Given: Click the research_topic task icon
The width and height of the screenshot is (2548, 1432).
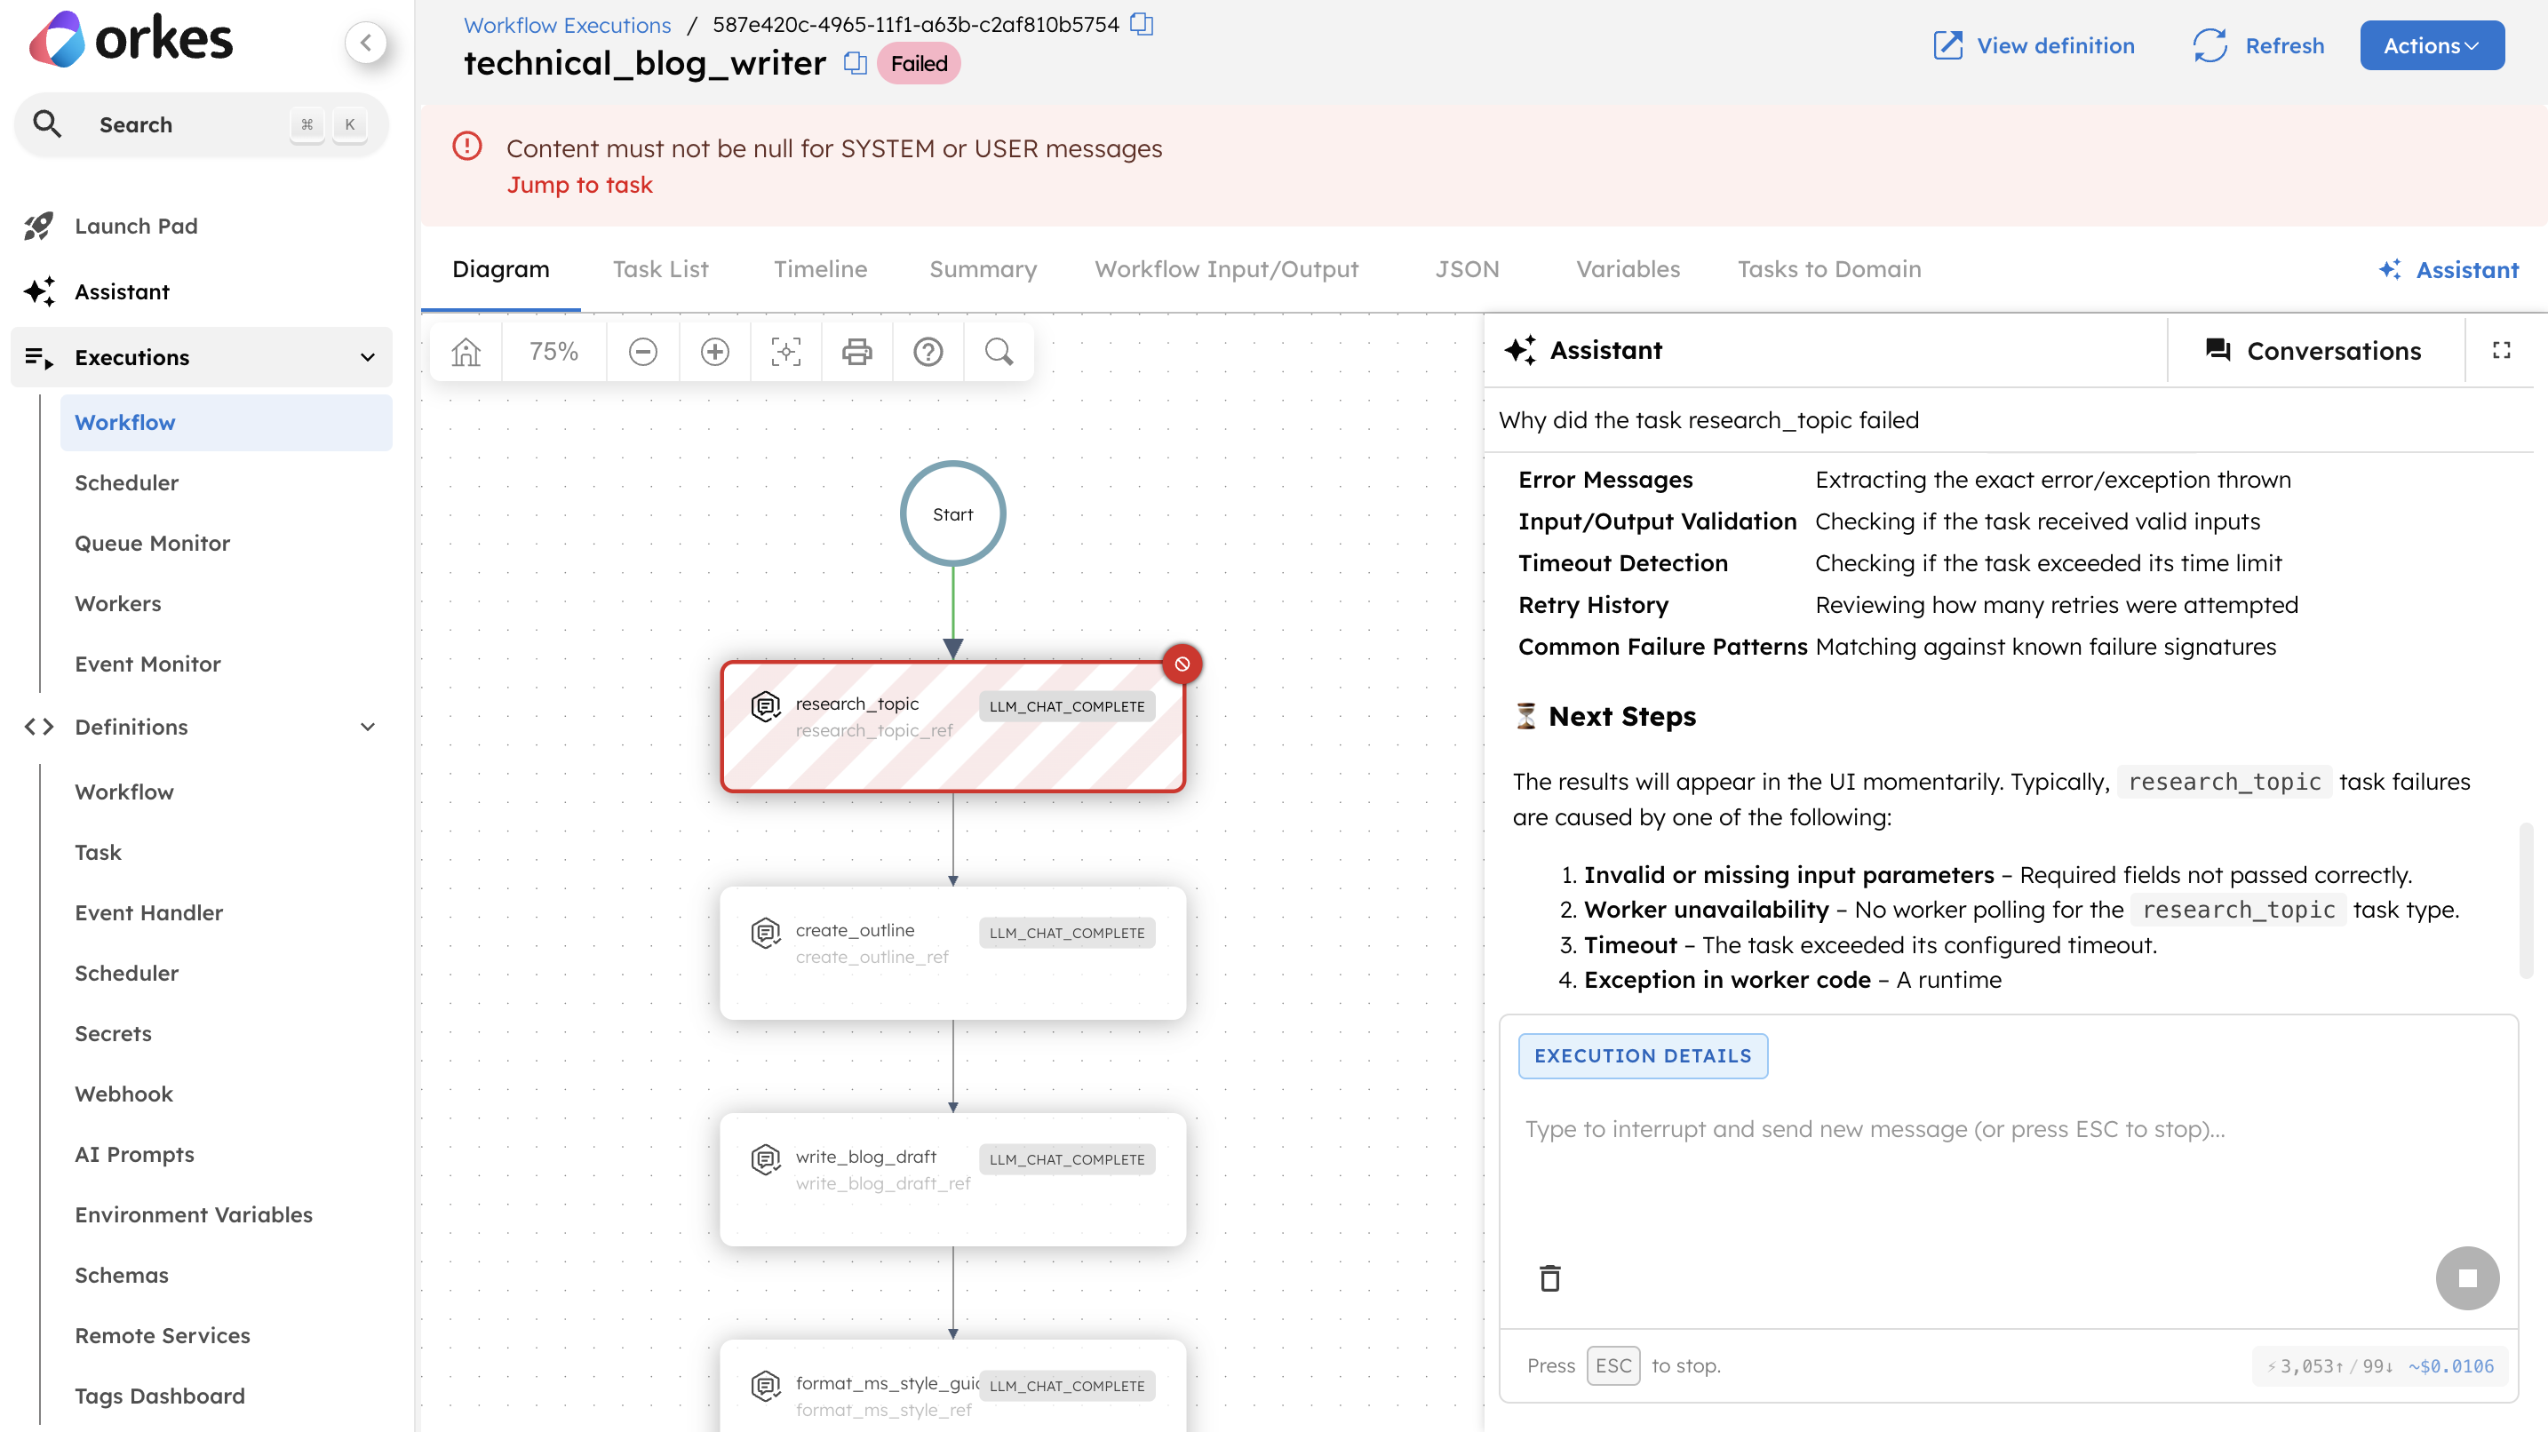Looking at the screenshot, I should tap(766, 705).
